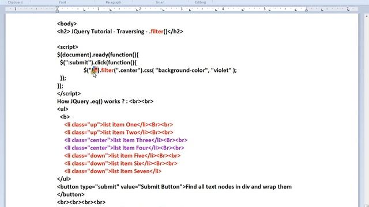Viewport: 369px width, 207px height.
Task: Click the vertical scrollbar up arrow
Action: coord(367,16)
